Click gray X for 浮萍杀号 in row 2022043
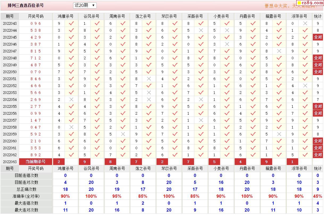Image resolution: width=324 pixels, height=215 pixels. 305,23
